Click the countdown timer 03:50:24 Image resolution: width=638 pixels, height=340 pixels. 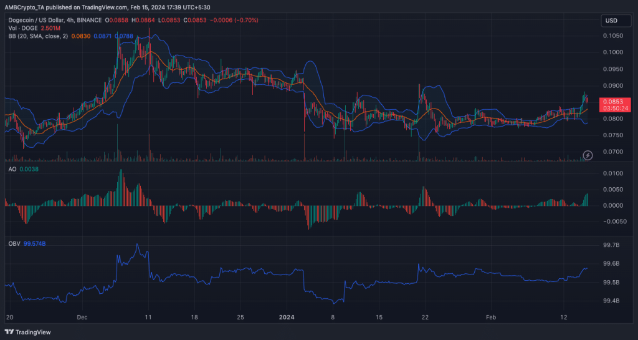pyautogui.click(x=615, y=109)
